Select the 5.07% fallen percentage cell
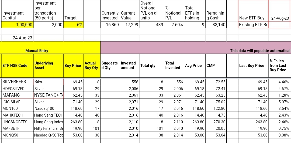 (x=280, y=102)
